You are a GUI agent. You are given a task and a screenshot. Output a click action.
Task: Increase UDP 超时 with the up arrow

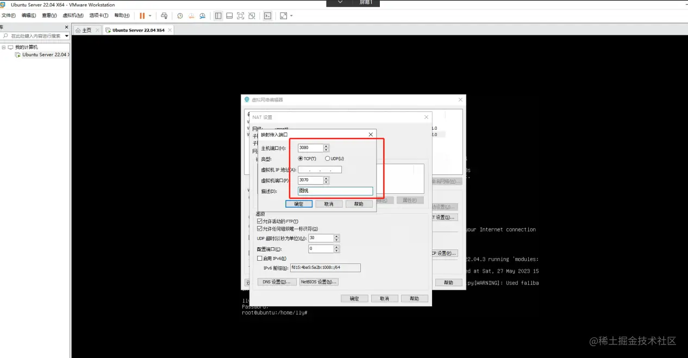[x=336, y=237]
